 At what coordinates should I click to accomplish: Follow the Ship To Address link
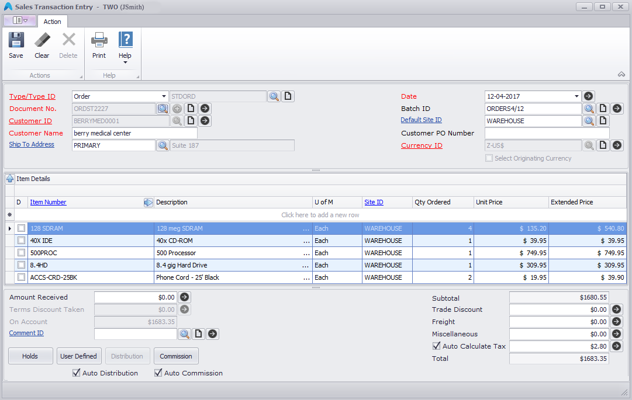coord(32,144)
